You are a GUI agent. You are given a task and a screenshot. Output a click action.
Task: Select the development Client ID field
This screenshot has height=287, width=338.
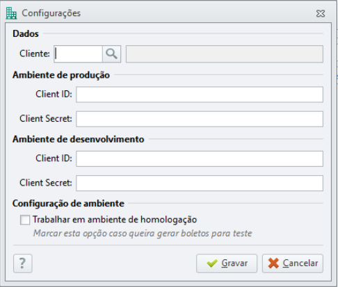(200, 158)
